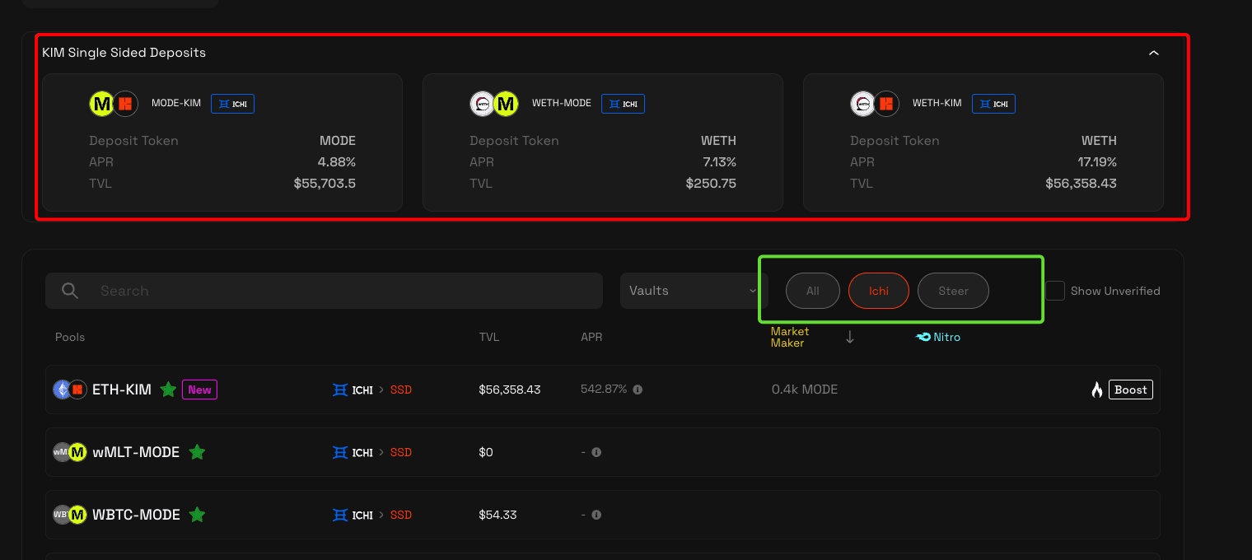Image resolution: width=1252 pixels, height=560 pixels.
Task: Sort by the APR column header
Action: coord(591,337)
